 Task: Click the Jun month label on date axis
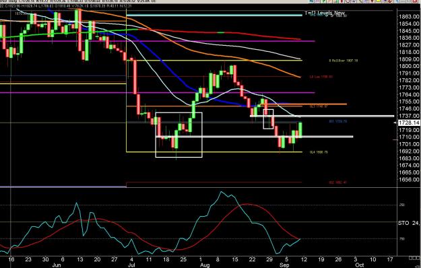57,265
